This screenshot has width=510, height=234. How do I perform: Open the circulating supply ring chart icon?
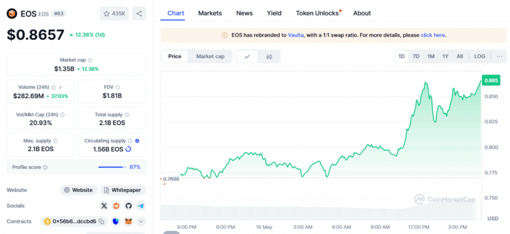128,149
